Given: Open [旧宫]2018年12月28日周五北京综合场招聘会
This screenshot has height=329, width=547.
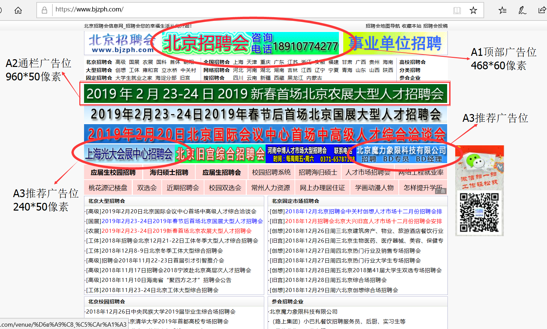Looking at the screenshot, I should click(x=328, y=280).
